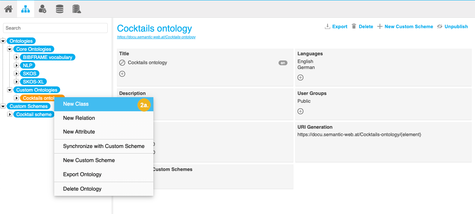Screen dimensions: 475x214
Task: Collapse the Ontologies tree node
Action: (x=3, y=41)
